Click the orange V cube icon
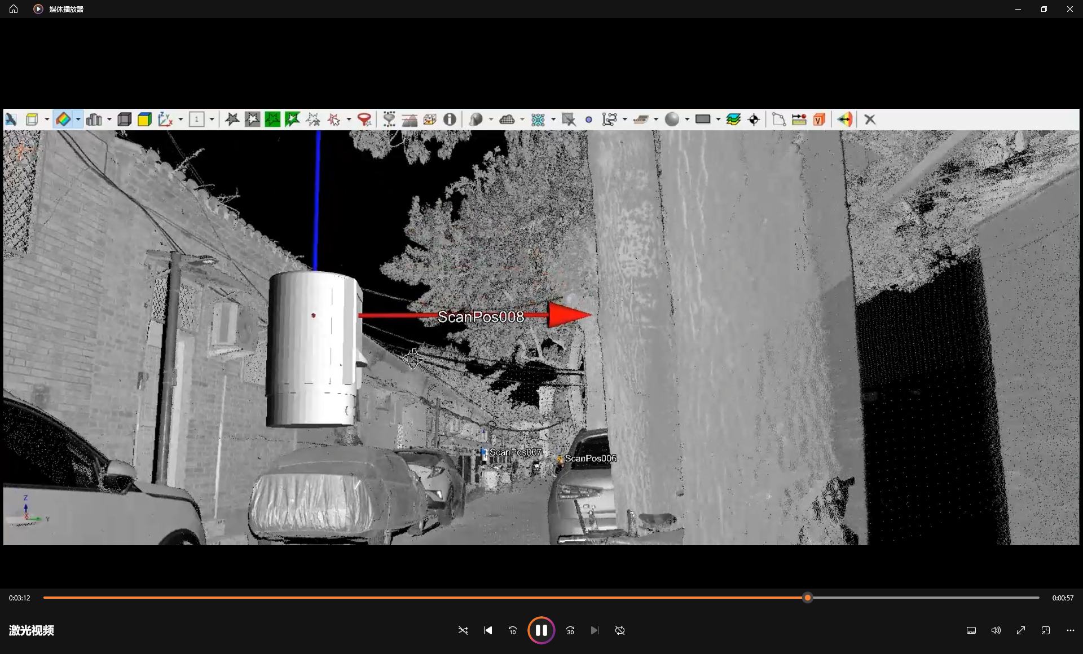This screenshot has width=1083, height=654. pyautogui.click(x=819, y=120)
